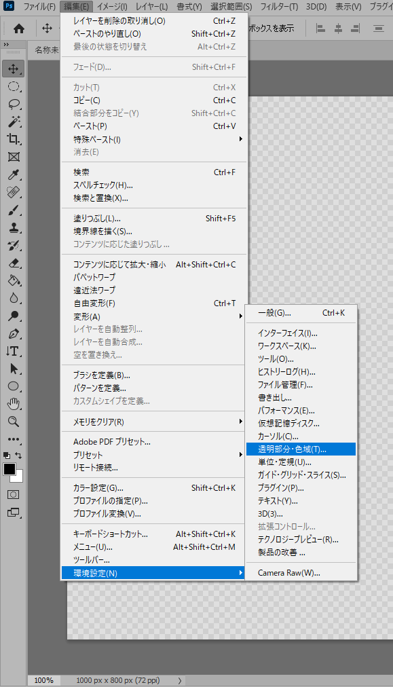The image size is (393, 687).
Task: Select the Magic Wand tool
Action: click(x=14, y=122)
